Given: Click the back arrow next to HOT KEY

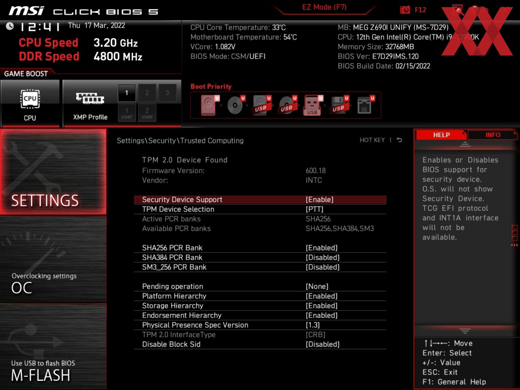Looking at the screenshot, I should click(x=399, y=140).
